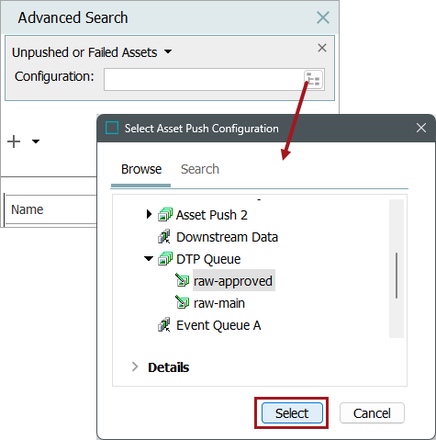Click the dialog title bar square icon
The image size is (436, 440).
click(112, 128)
